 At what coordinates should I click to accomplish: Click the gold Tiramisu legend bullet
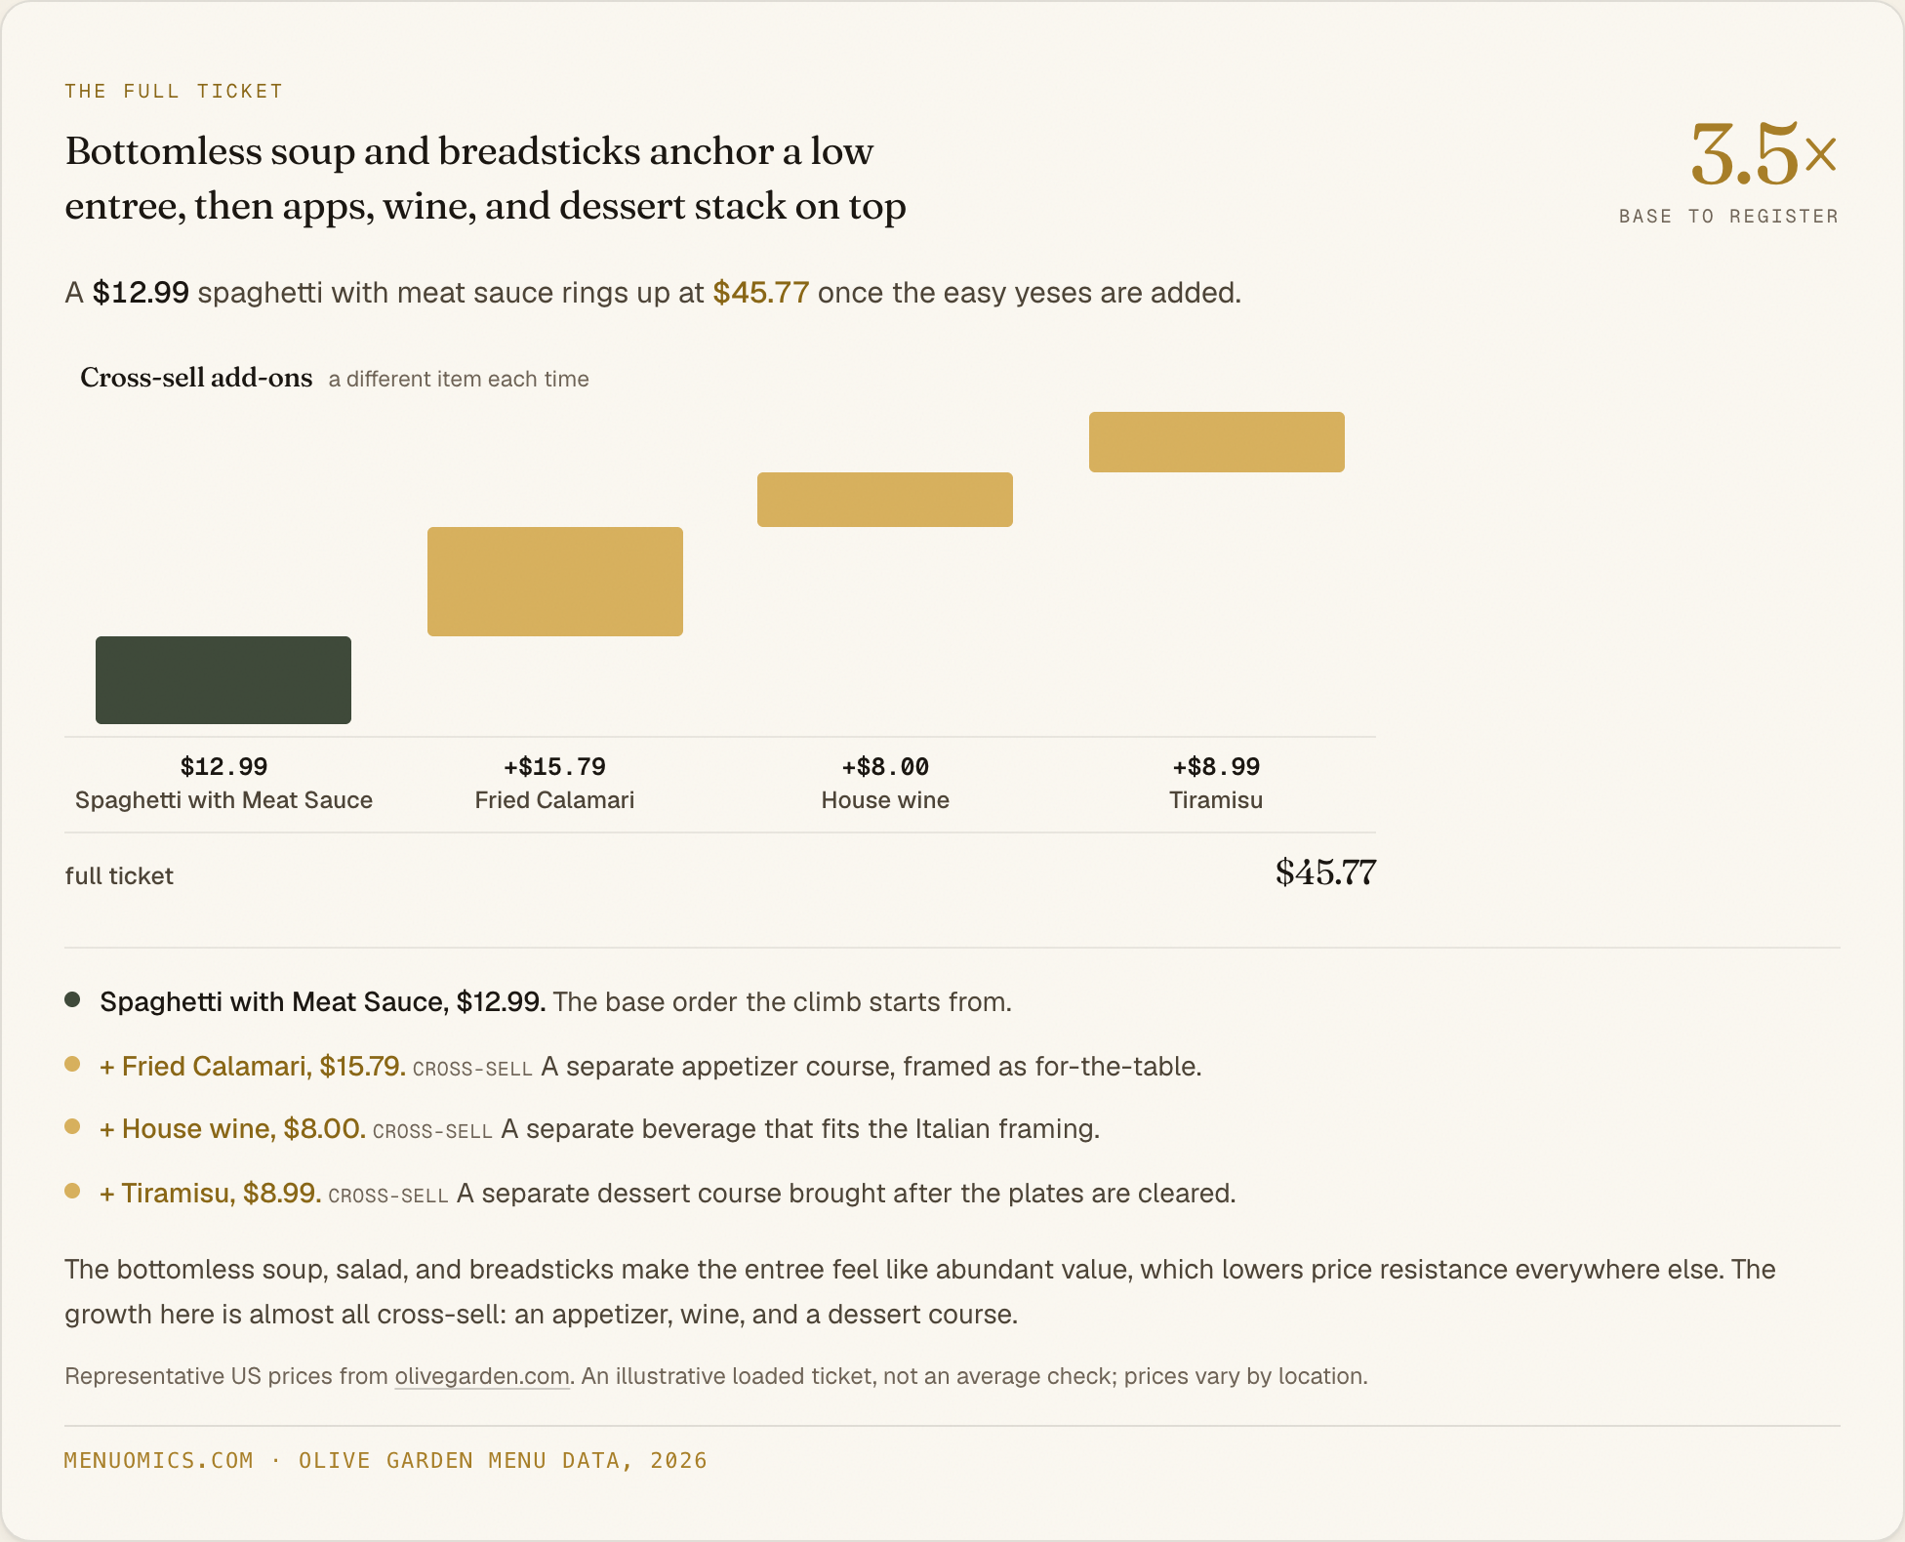(72, 1191)
